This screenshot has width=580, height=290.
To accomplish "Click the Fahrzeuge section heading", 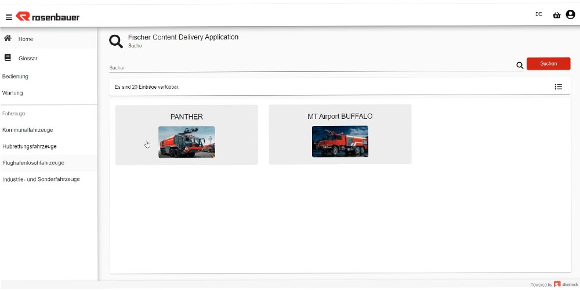I will pos(14,114).
